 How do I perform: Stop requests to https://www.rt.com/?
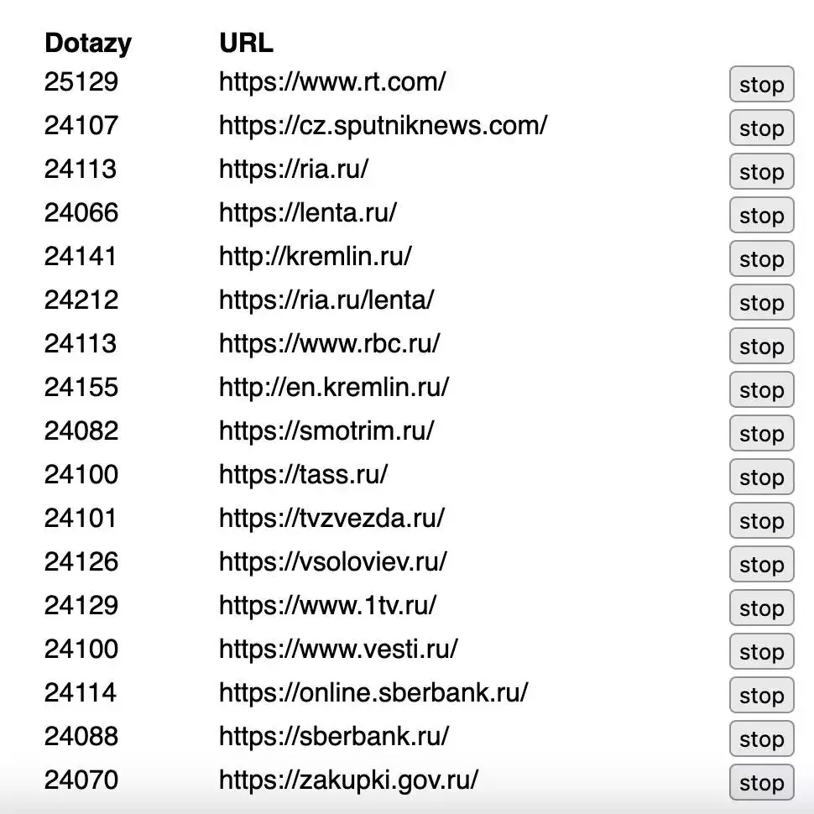point(761,85)
